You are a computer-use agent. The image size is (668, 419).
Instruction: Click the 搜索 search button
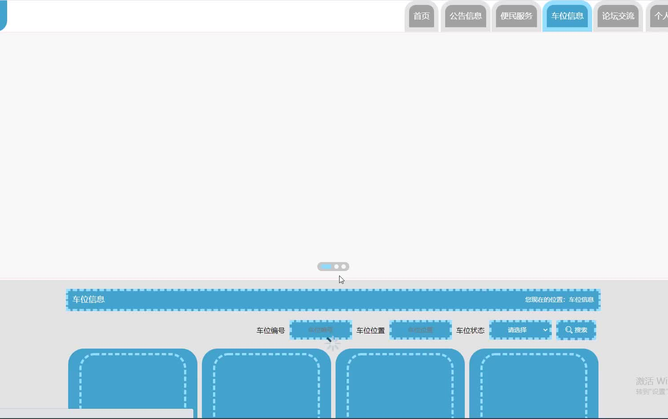tap(576, 330)
